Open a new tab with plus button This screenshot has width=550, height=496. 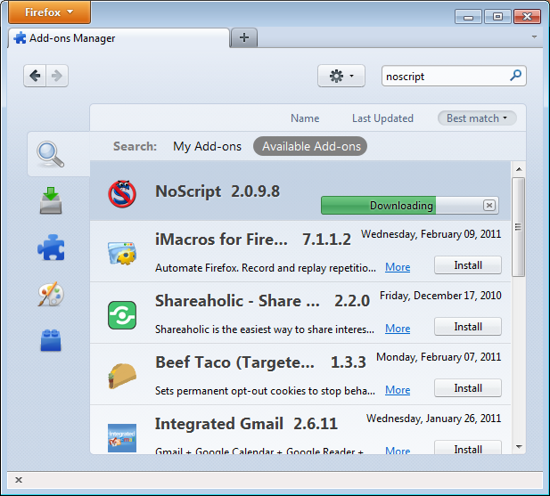243,37
